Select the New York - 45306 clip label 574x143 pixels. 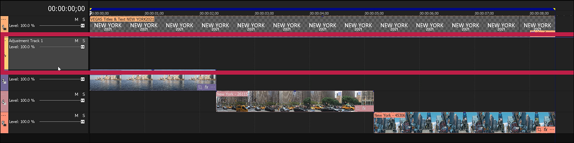click(x=390, y=115)
